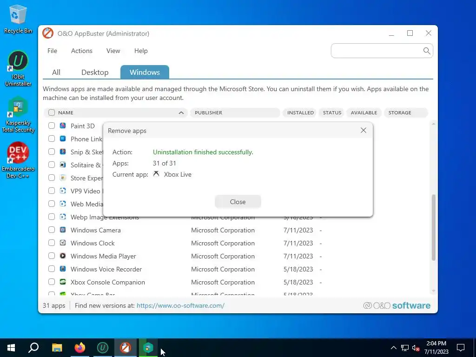Click the Phone Link app icon

[x=63, y=139]
